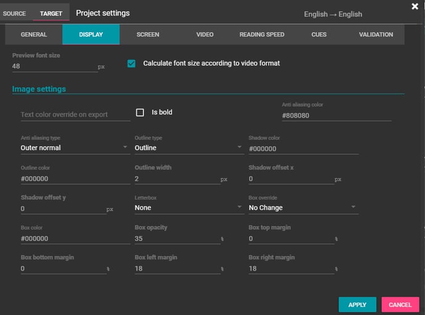This screenshot has width=425, height=315.
Task: Click the Box opacity input field
Action: (x=176, y=239)
